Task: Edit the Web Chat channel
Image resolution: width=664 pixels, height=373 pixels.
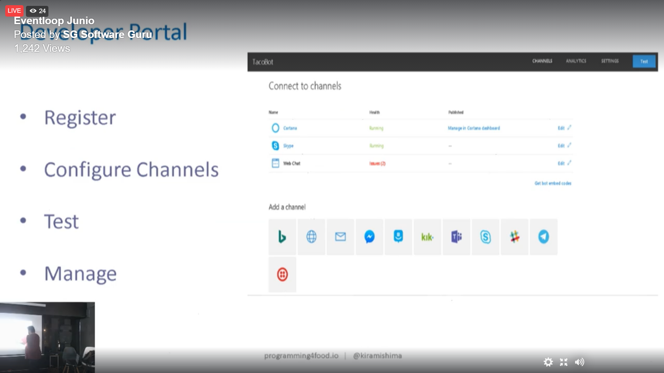Action: point(564,163)
